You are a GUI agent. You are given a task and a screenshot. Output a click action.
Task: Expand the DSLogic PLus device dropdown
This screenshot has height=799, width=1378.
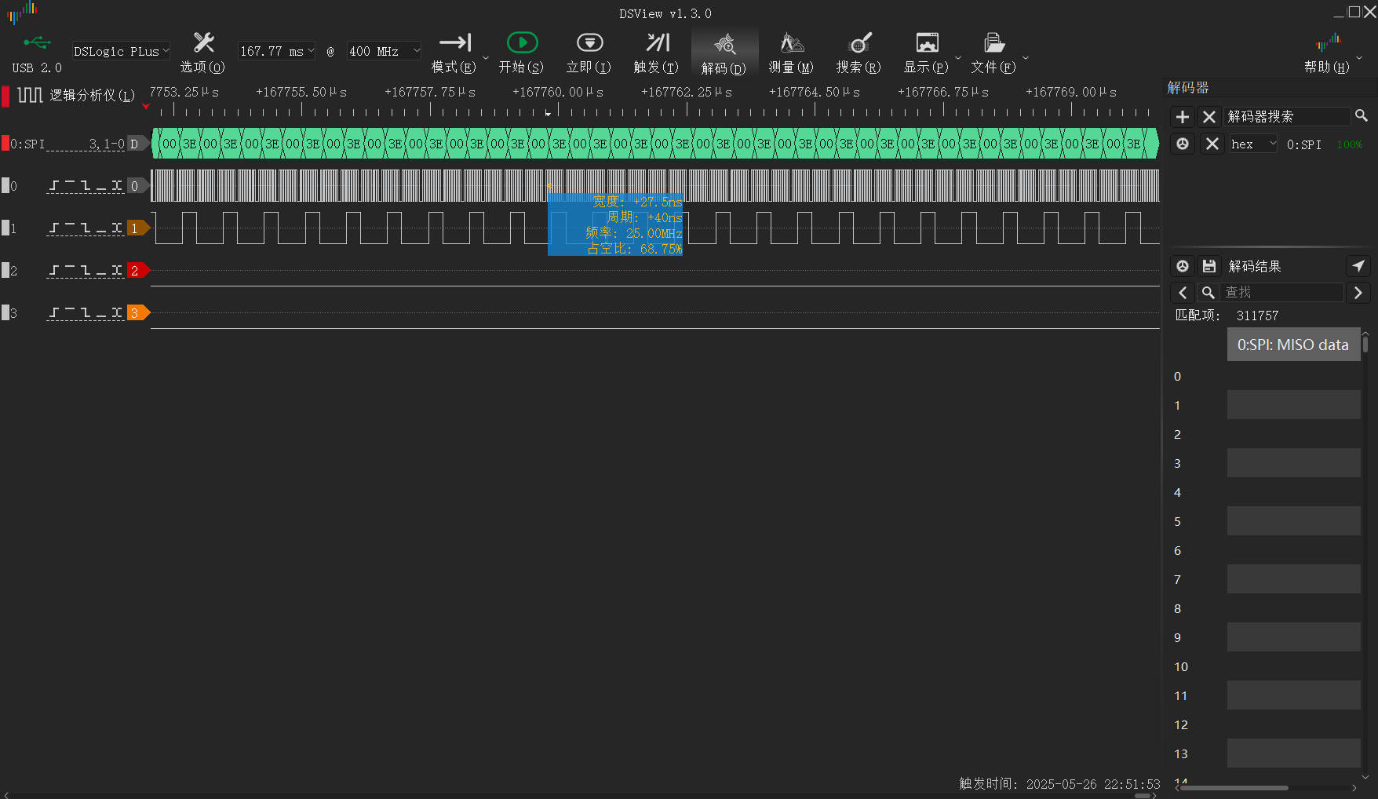pos(121,51)
